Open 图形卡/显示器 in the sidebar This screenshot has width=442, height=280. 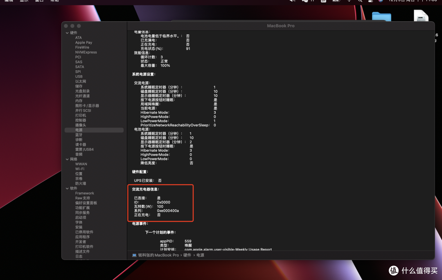pos(87,106)
